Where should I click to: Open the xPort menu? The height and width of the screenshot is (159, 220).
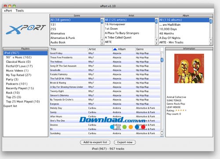8,11
